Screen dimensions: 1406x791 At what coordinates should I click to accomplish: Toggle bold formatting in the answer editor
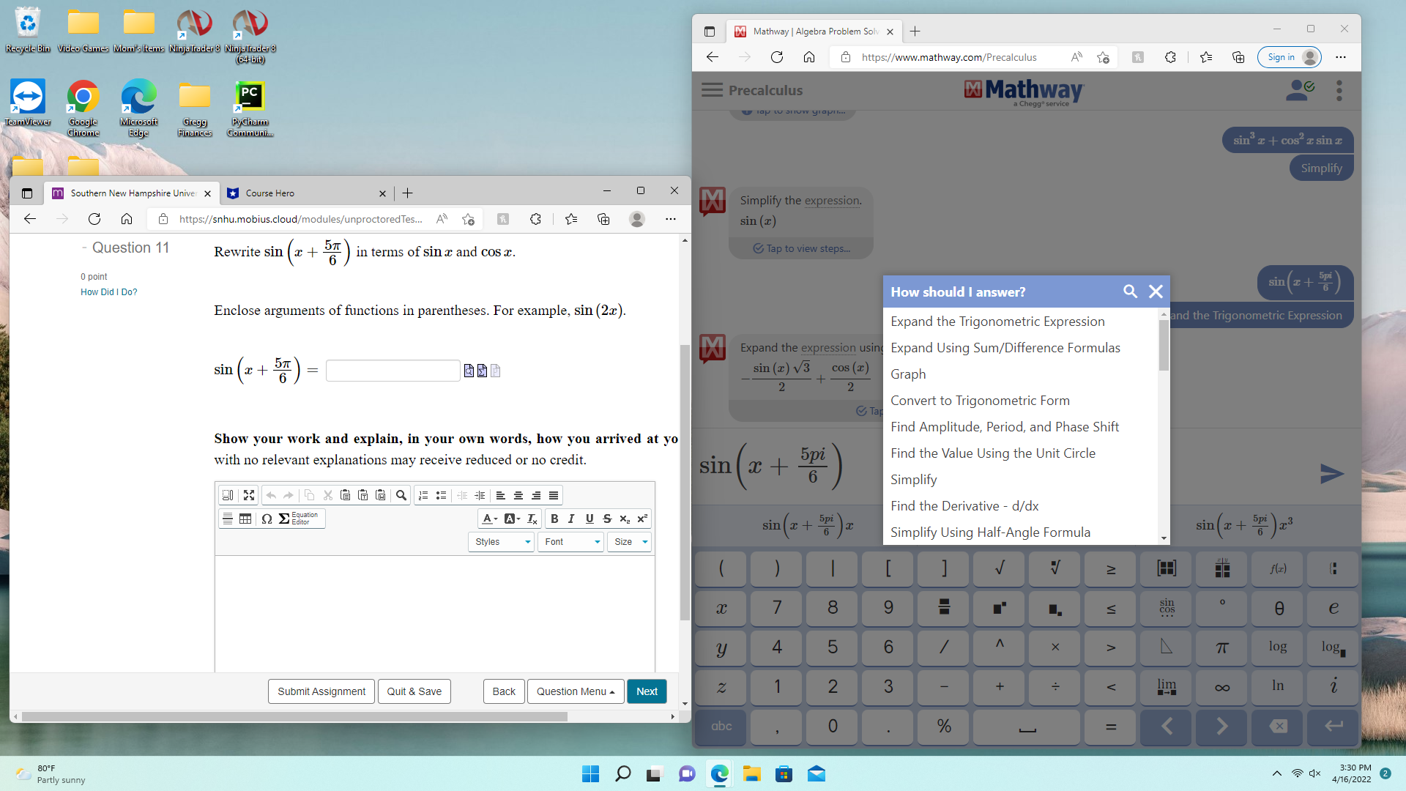(554, 519)
